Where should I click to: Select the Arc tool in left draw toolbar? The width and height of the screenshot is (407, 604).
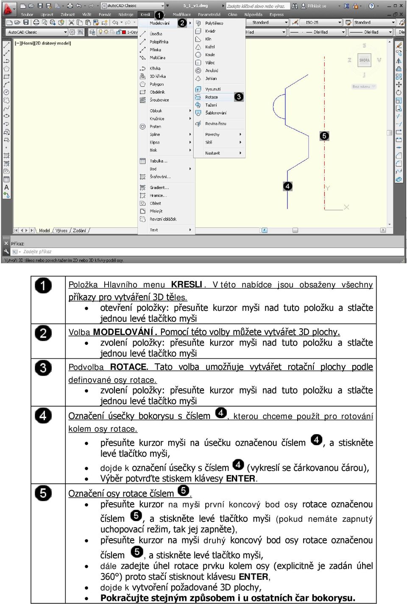[6, 84]
